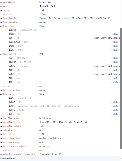Expand the tab-size property
122x161 pixels.
[x=1, y=130]
